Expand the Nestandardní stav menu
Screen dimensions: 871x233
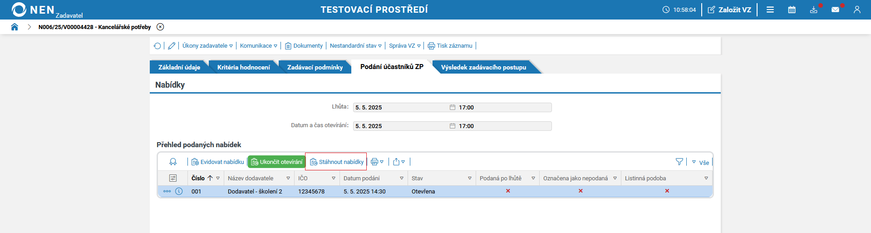(x=356, y=46)
